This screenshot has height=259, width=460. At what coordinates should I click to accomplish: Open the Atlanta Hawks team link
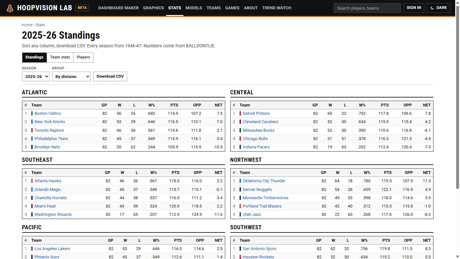48,181
